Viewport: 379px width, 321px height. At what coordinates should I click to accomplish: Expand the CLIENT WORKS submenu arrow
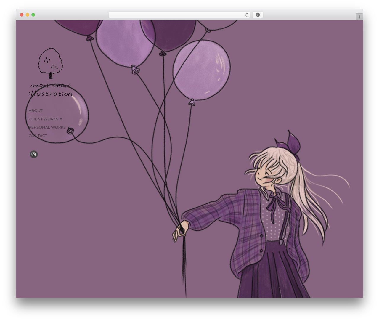[x=61, y=119]
